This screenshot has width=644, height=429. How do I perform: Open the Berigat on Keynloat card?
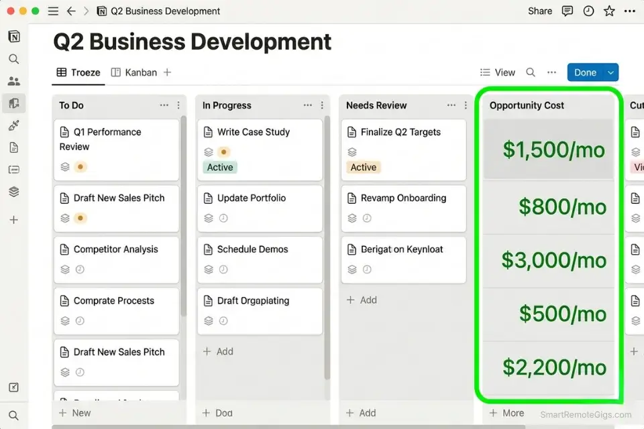(404, 260)
